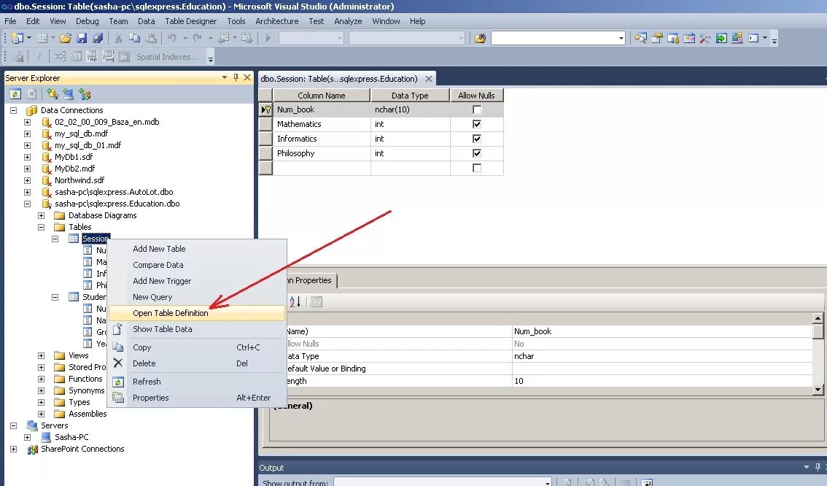The height and width of the screenshot is (486, 827).
Task: Click the New Project toolbar icon
Action: [18, 38]
